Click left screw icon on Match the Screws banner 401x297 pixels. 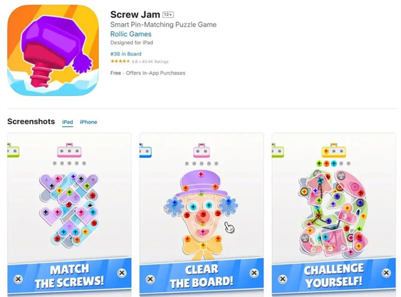coord(18,279)
